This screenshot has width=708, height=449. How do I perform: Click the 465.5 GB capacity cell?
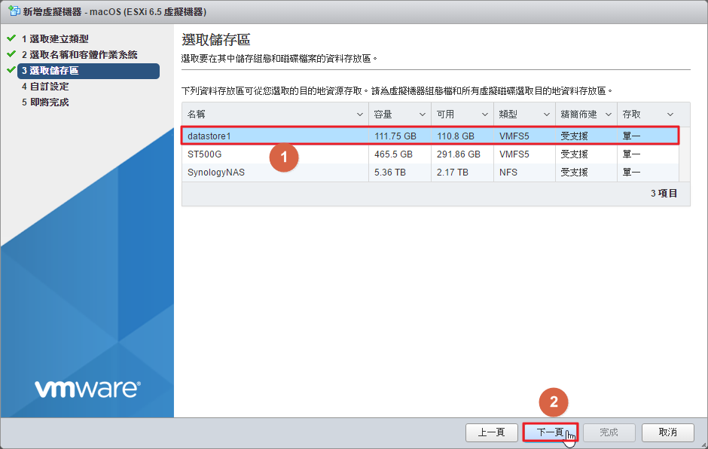tap(393, 154)
